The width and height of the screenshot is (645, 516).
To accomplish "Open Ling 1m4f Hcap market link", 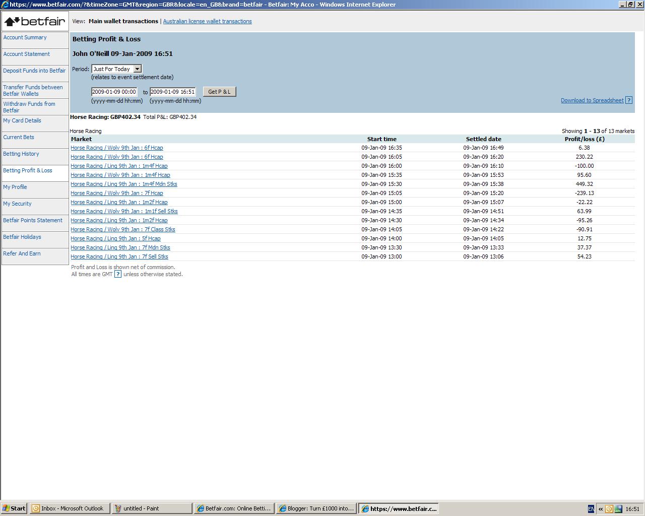I will point(119,166).
